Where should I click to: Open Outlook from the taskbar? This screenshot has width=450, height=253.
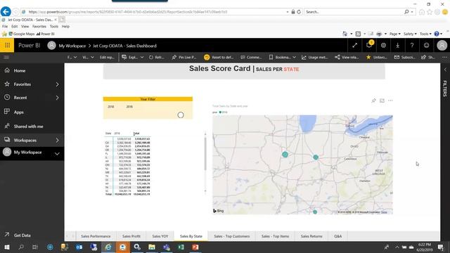[x=79, y=247]
